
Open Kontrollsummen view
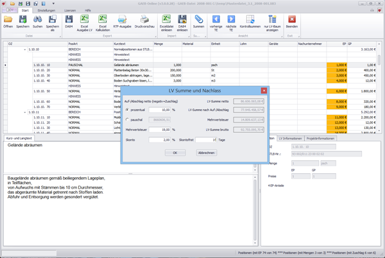pos(250,22)
